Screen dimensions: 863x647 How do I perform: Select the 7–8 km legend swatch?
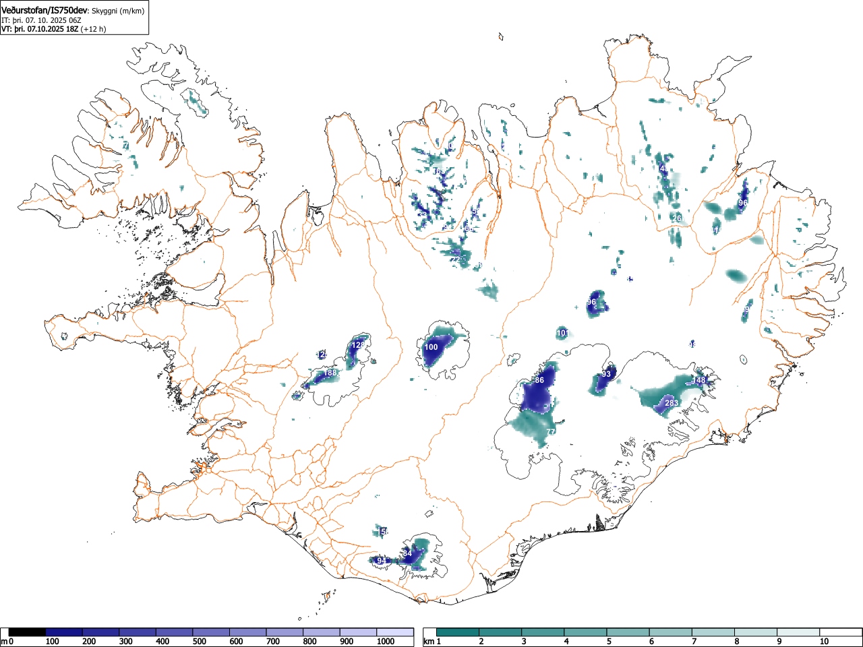713,632
